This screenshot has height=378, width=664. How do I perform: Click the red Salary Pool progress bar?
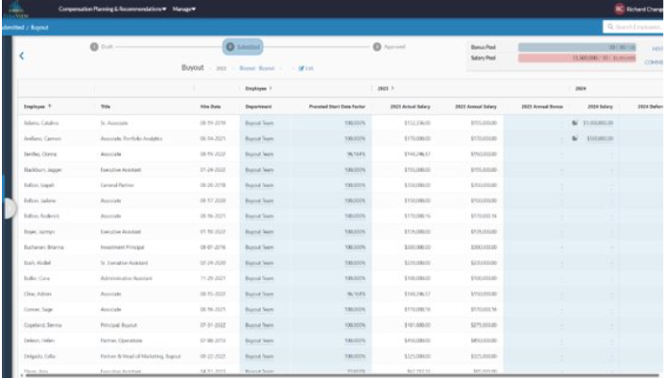tap(577, 58)
